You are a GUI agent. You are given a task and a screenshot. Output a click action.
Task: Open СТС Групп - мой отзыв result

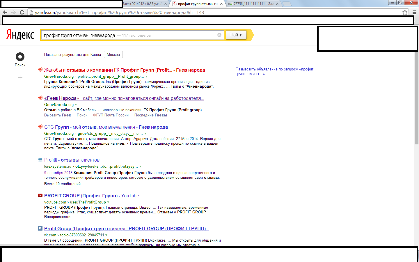pos(106,127)
